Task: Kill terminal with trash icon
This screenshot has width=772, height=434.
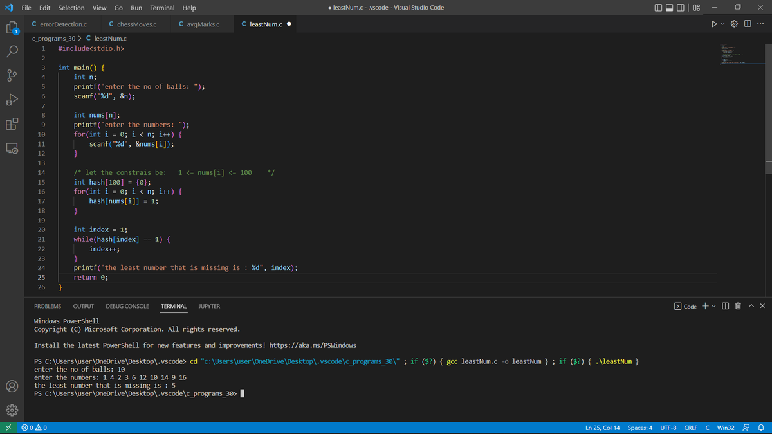Action: pos(738,306)
